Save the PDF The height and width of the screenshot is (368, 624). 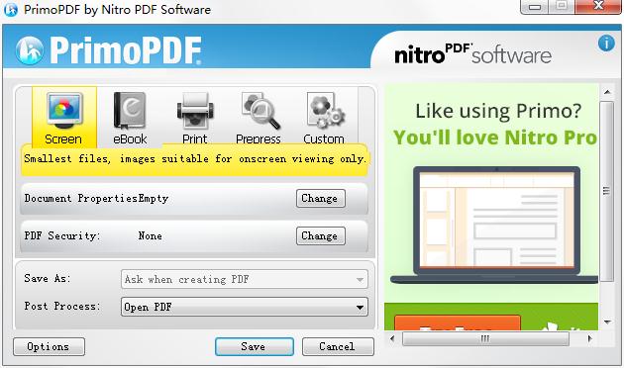point(255,346)
